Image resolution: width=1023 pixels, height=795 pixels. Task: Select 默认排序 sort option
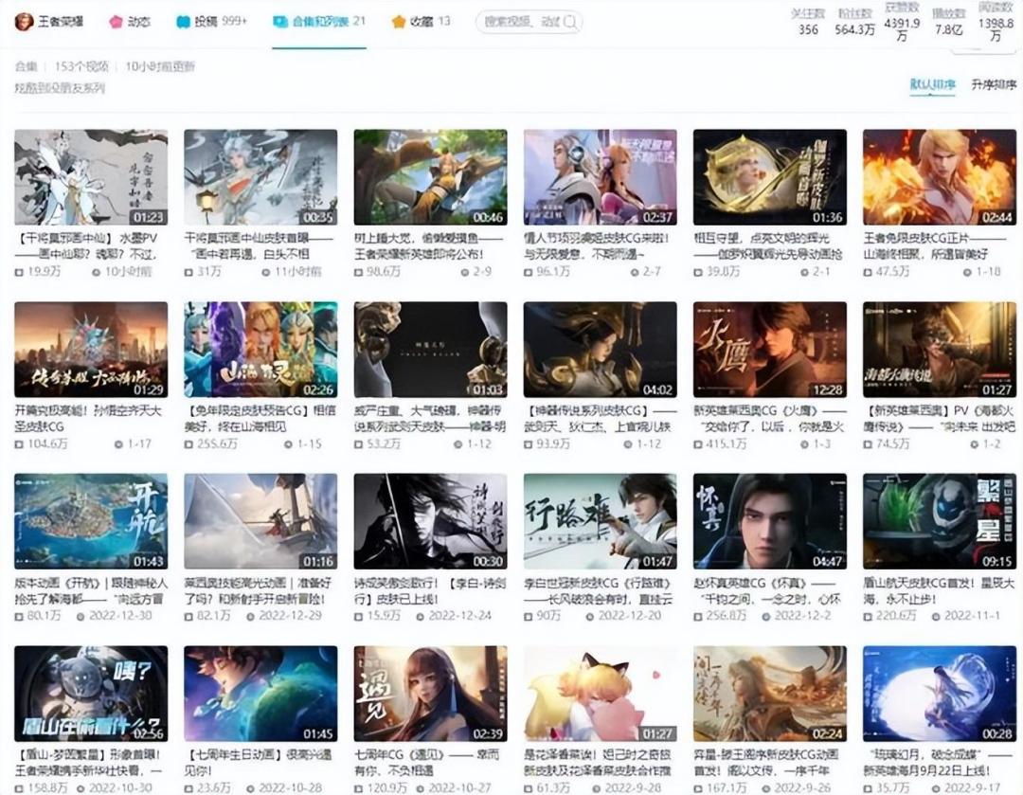click(932, 84)
